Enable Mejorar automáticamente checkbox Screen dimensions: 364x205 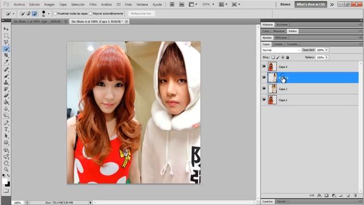pos(90,14)
